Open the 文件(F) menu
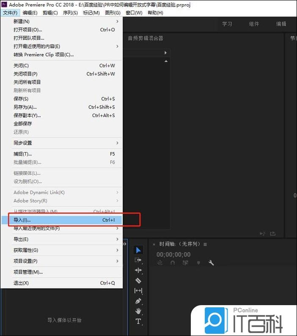 click(10, 13)
